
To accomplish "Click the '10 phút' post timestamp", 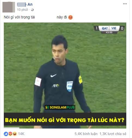I will click(x=23, y=10).
